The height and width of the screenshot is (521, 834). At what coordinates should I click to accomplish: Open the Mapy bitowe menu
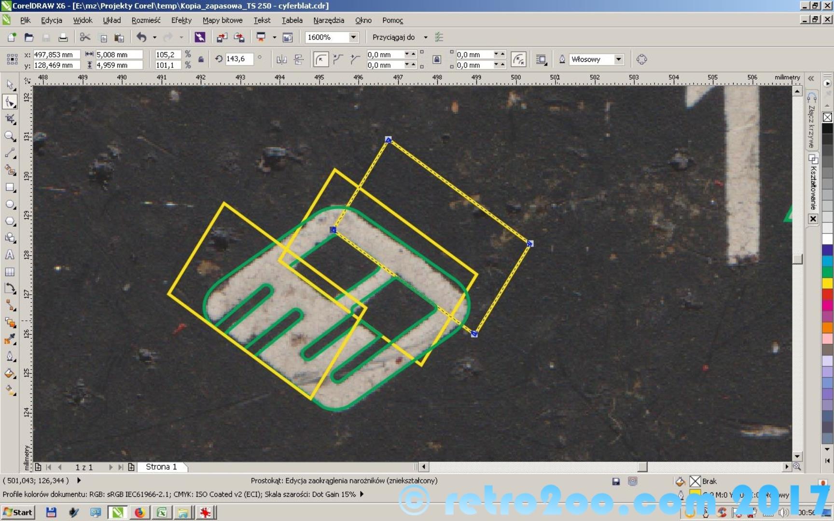[x=222, y=20]
